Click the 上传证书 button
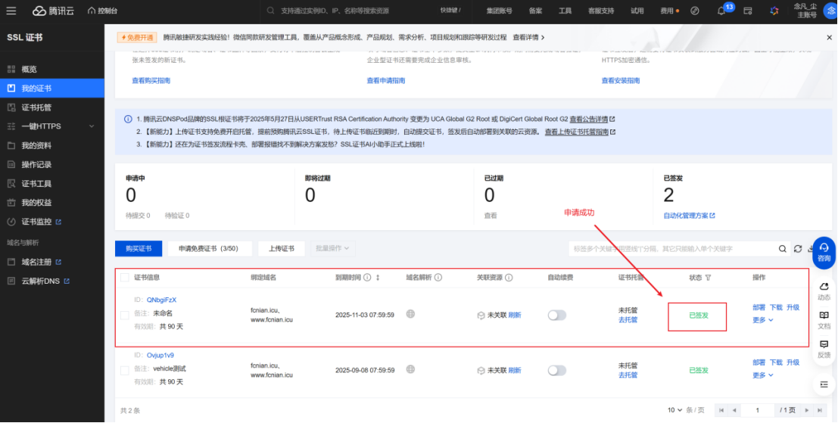Image resolution: width=838 pixels, height=423 pixels. point(281,249)
